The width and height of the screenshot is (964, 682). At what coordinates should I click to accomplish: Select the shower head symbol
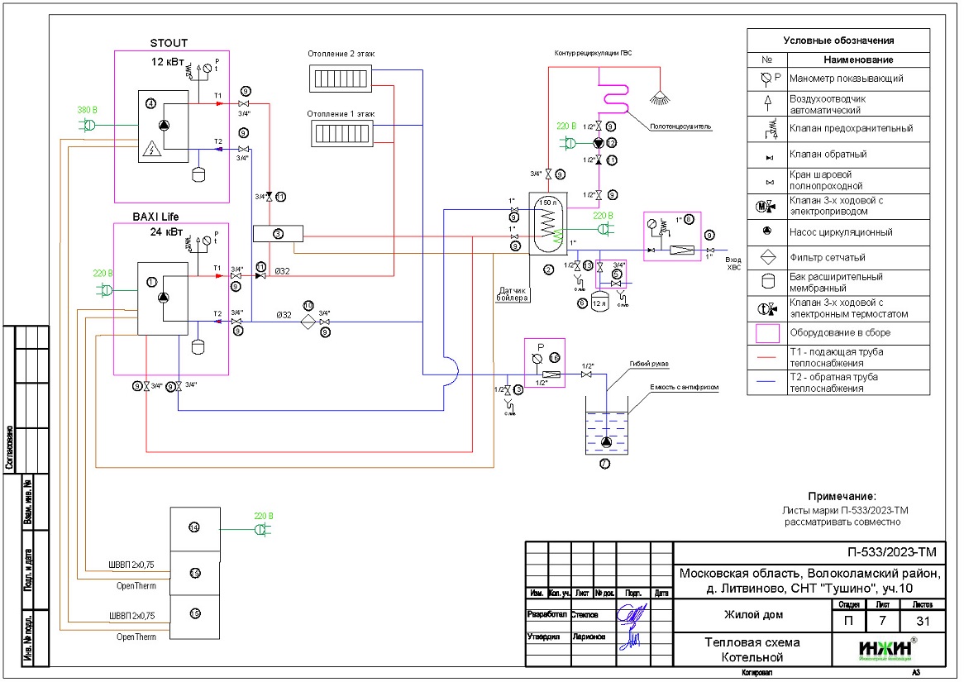[x=660, y=95]
